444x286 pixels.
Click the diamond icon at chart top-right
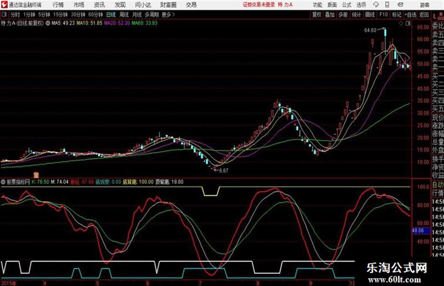click(x=401, y=24)
